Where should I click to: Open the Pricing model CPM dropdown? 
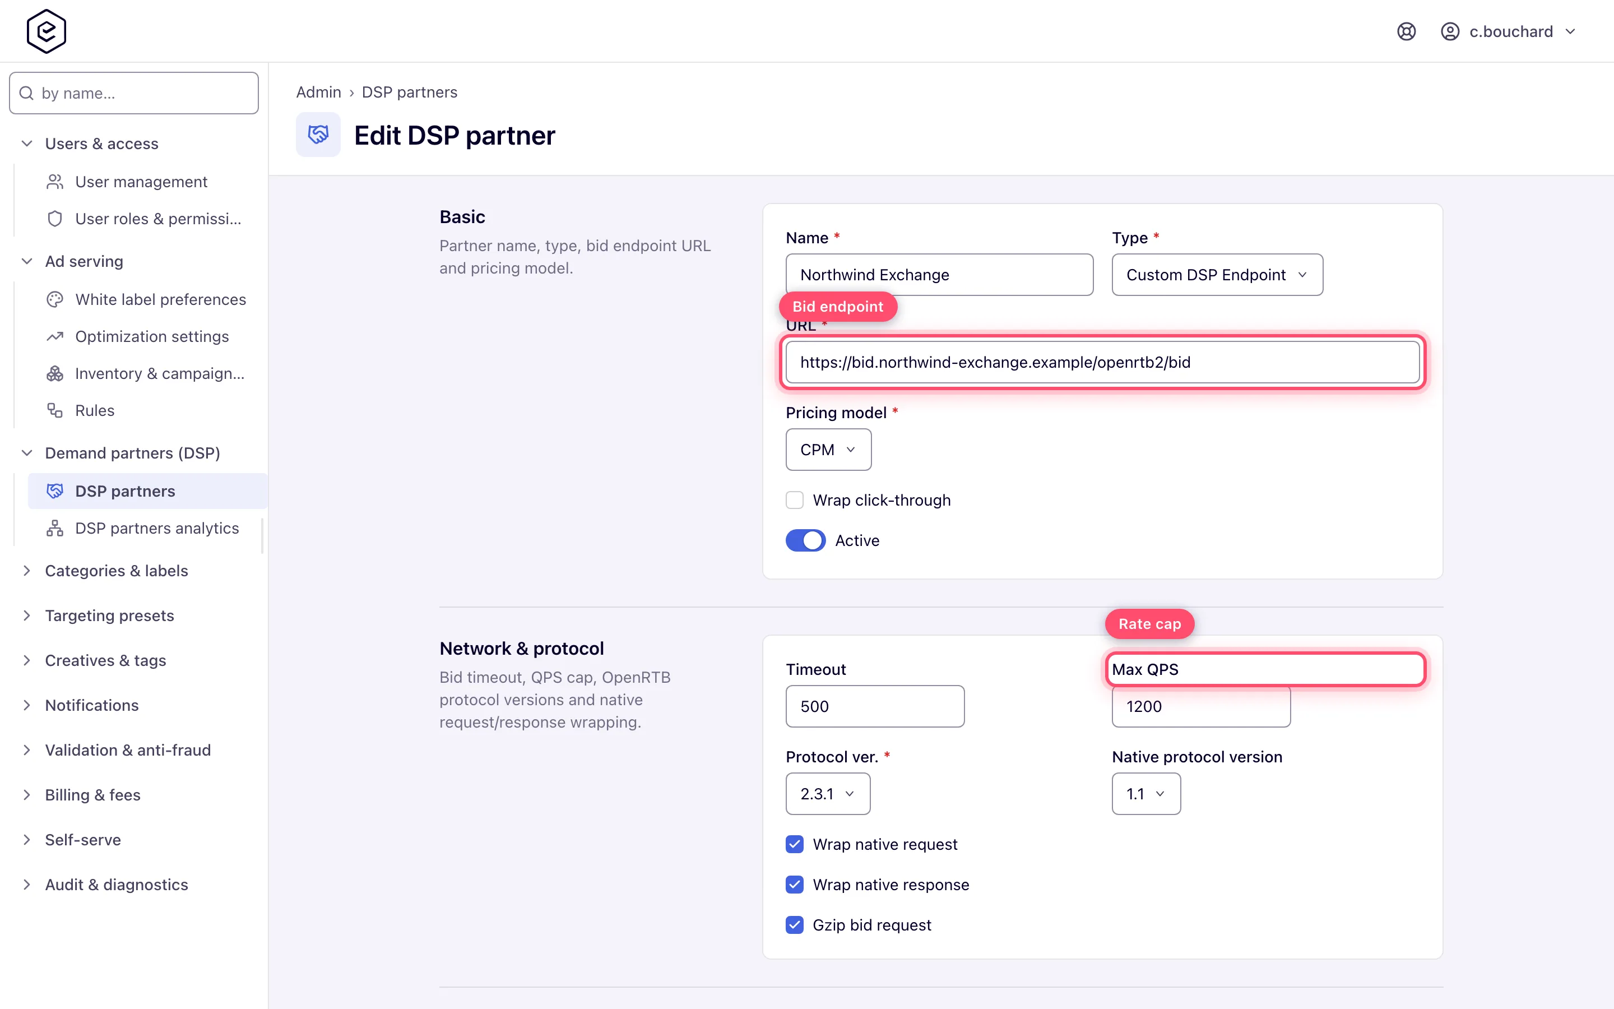(x=828, y=450)
